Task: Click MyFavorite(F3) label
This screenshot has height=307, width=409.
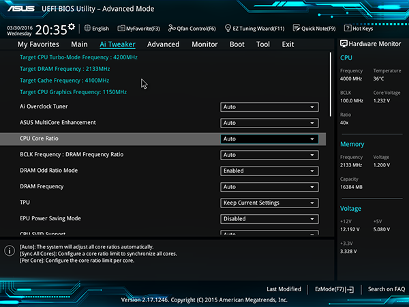Action: point(142,29)
